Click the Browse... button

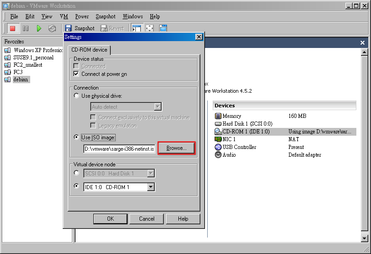pos(176,148)
